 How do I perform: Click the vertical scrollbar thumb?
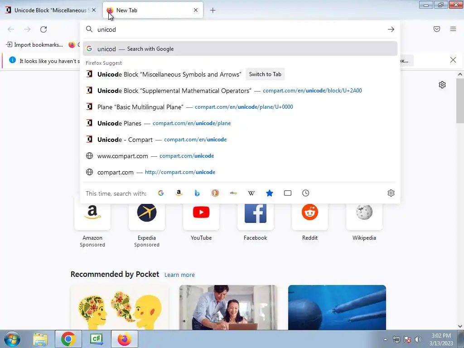460,101
